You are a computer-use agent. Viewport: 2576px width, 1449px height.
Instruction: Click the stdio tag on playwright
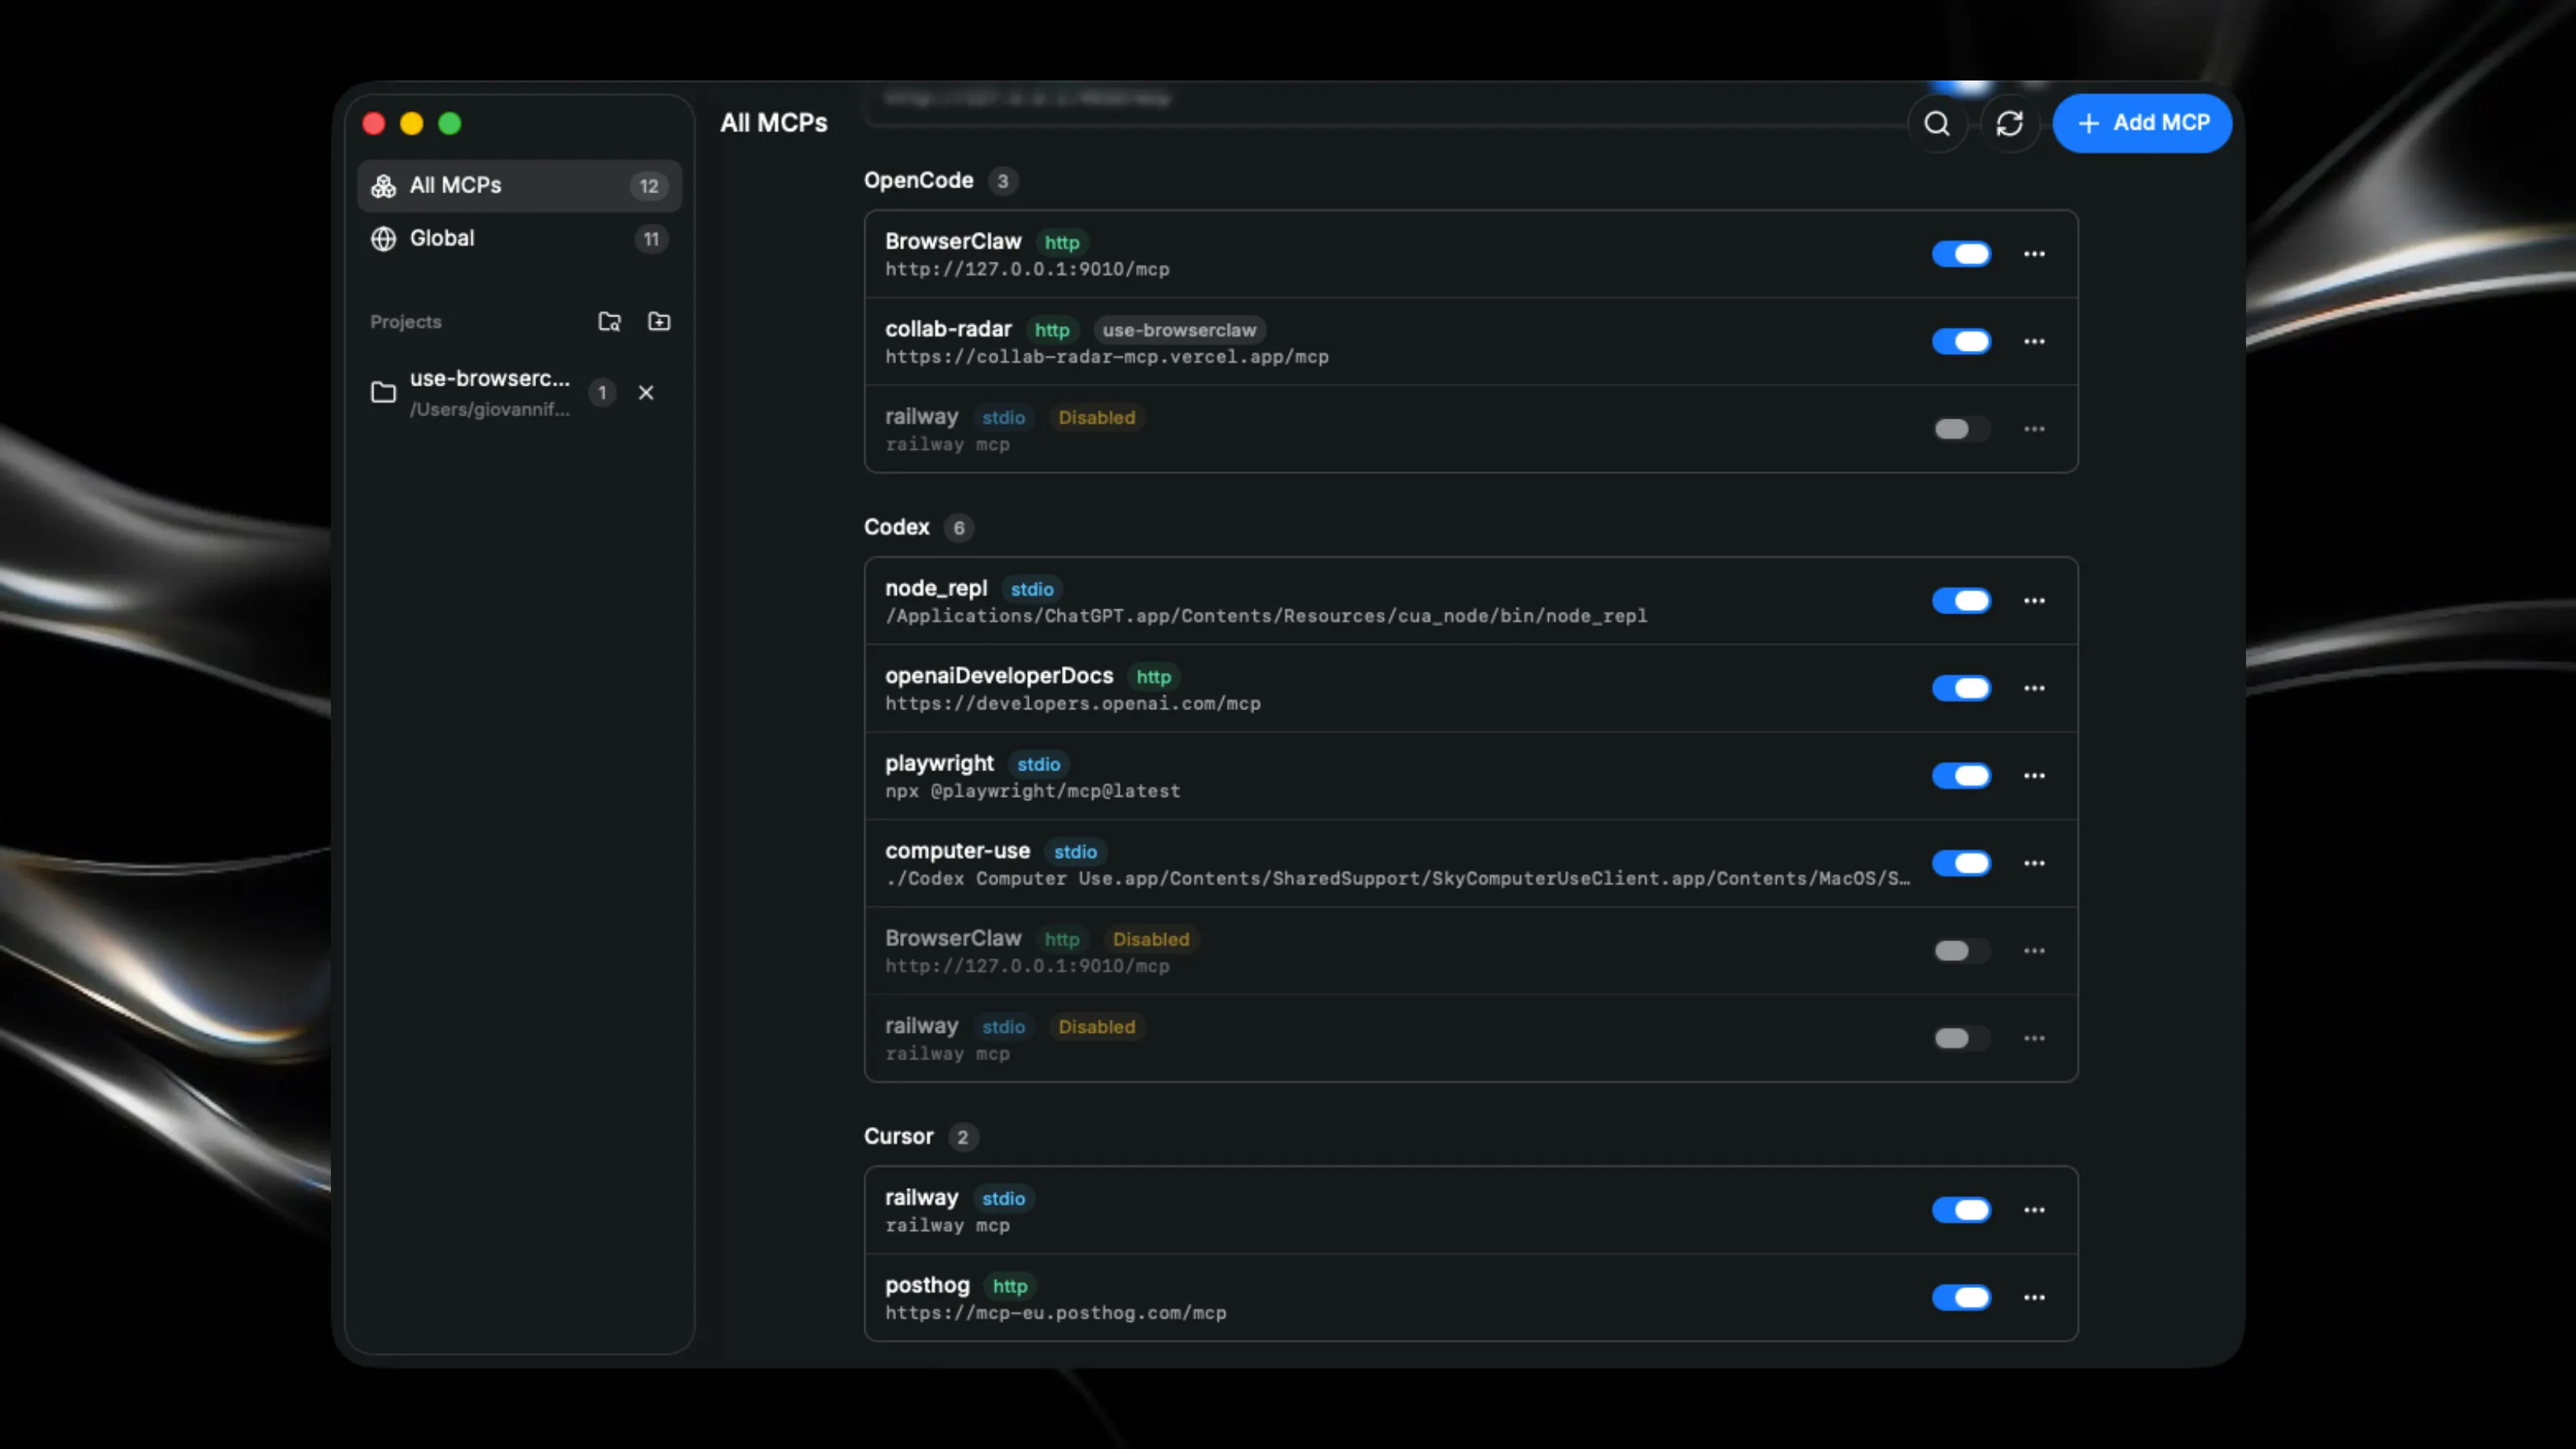click(1038, 765)
